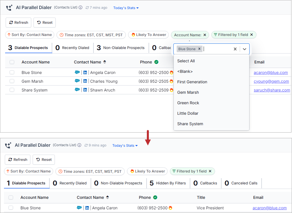This screenshot has height=213, width=292.
Task: Remove the Filtered by 1 field chip in upper view
Action: pos(252,35)
